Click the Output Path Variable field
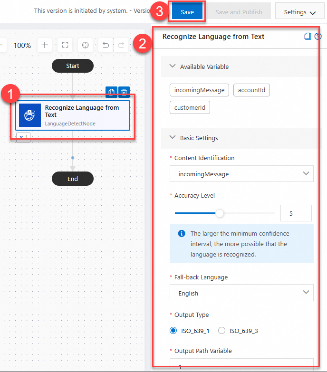 click(x=241, y=365)
